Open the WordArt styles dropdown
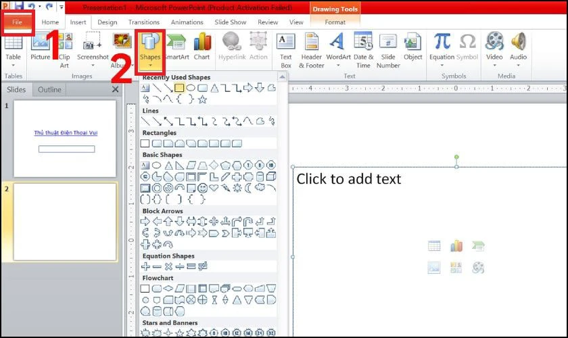Screen dimensions: 568x338 pyautogui.click(x=338, y=66)
